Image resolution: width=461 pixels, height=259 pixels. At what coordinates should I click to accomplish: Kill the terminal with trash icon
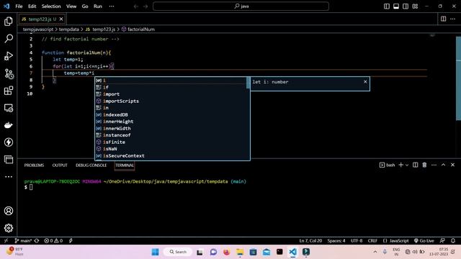coord(424,165)
